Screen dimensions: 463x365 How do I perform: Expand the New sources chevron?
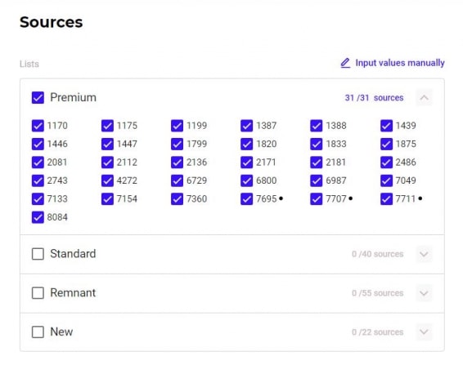pos(424,332)
